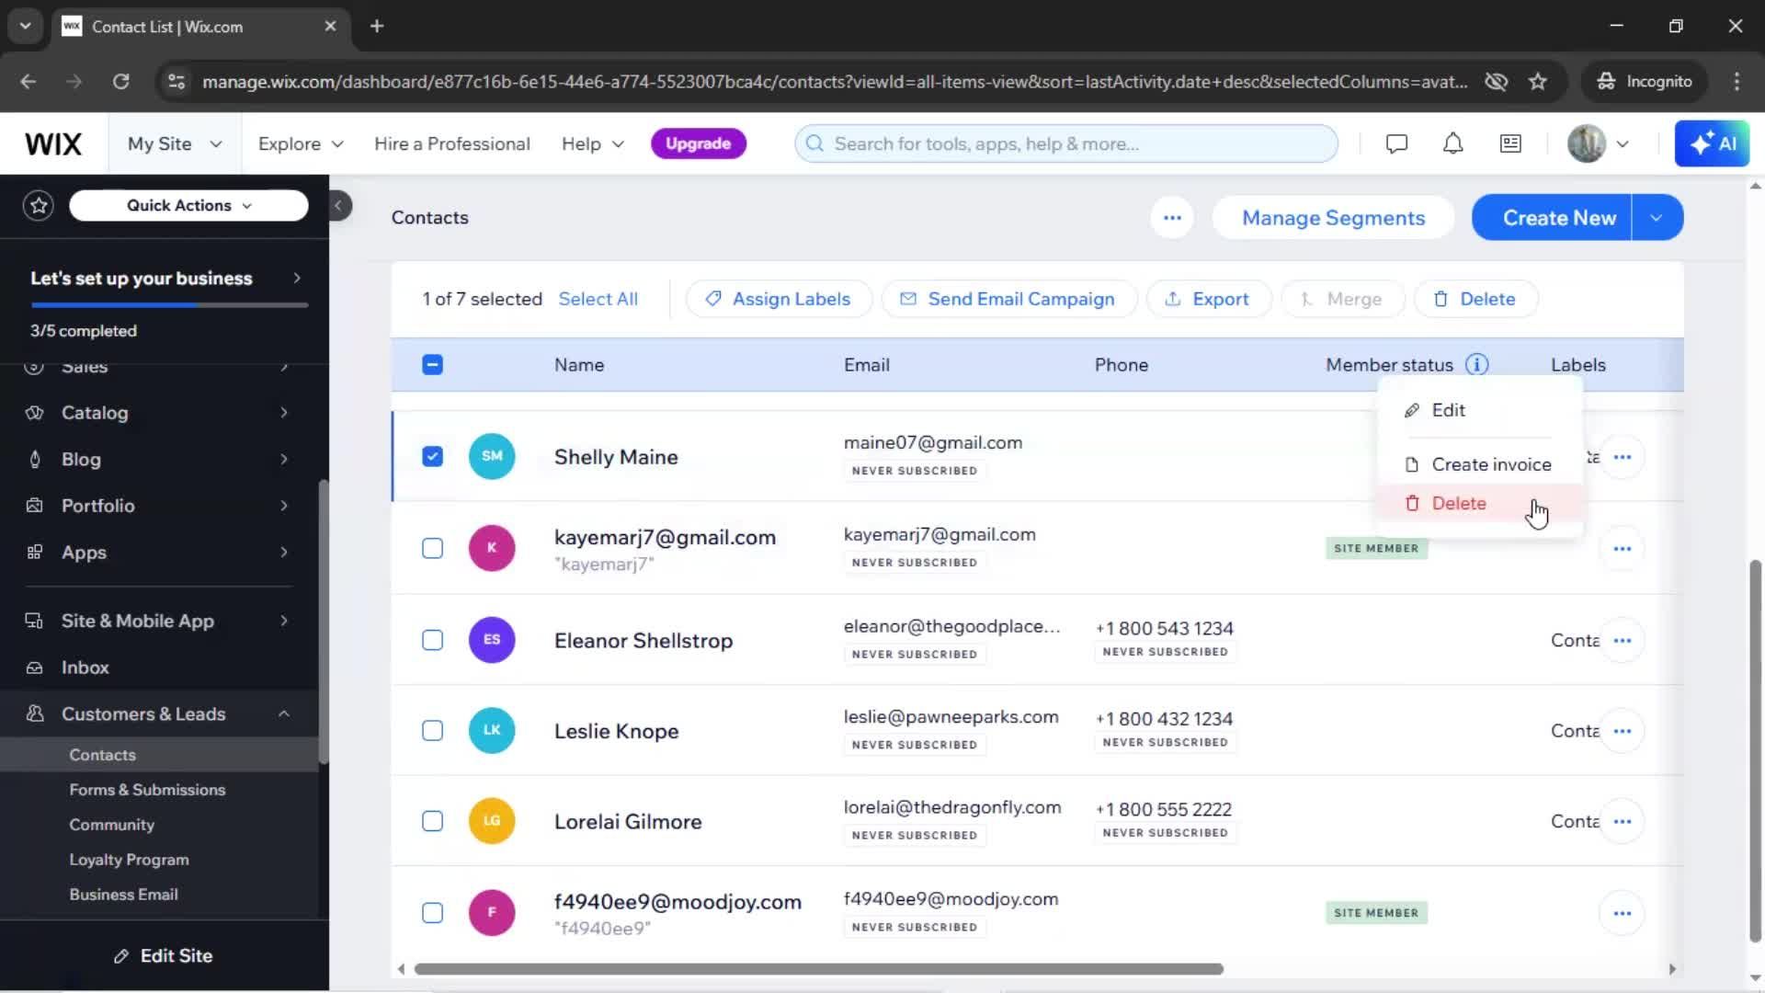Launch the AI assistant button
This screenshot has width=1765, height=993.
click(x=1712, y=143)
